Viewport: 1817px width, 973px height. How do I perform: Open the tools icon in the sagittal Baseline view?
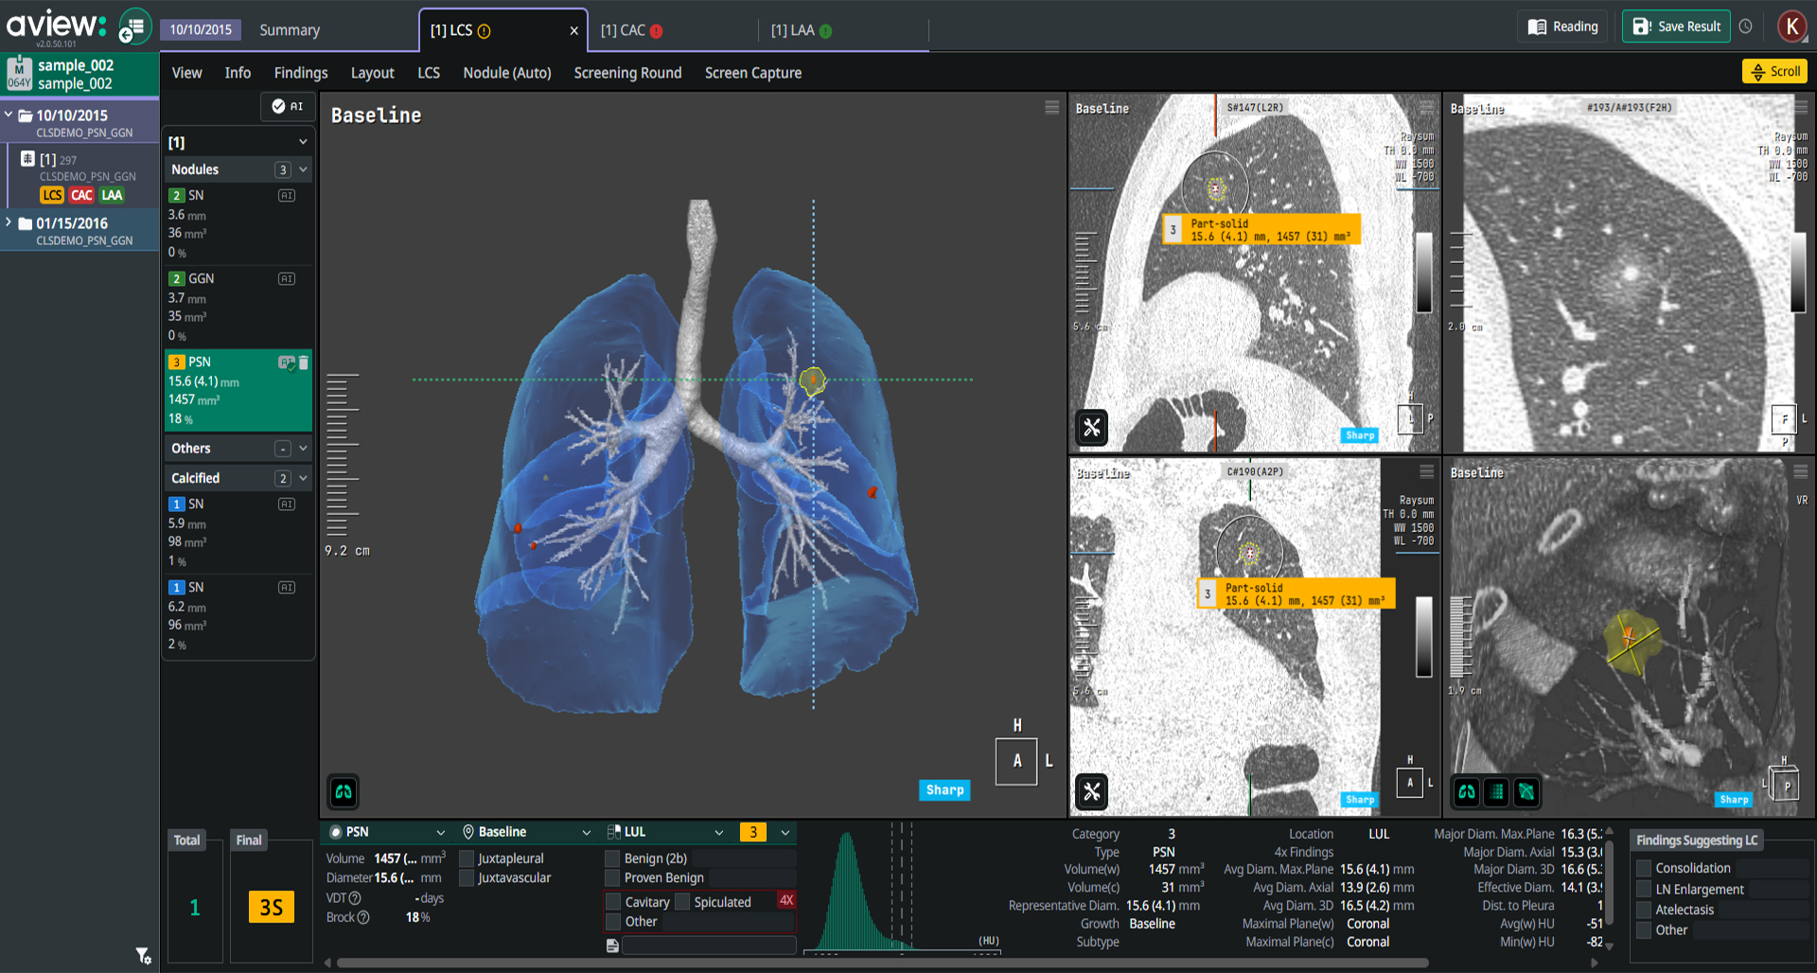[1090, 428]
